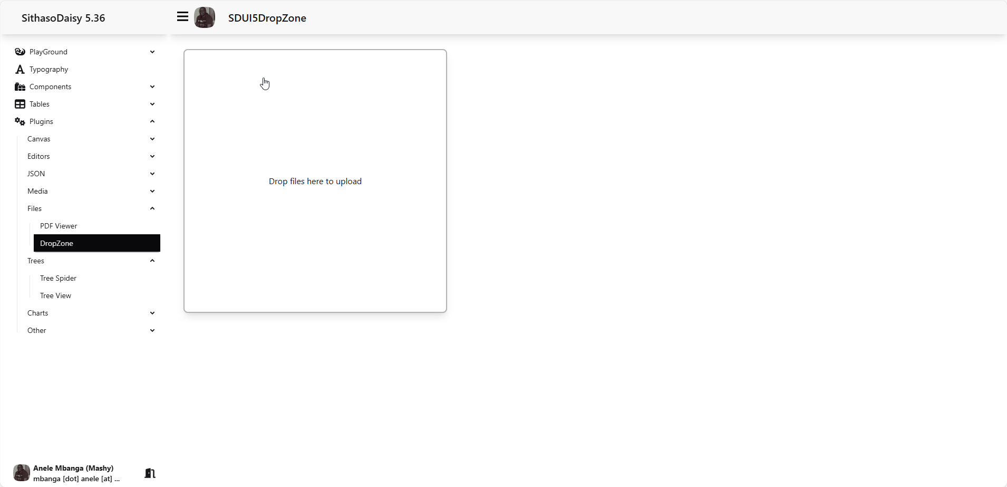
Task: Expand the Tables menu chevron
Action: pos(152,104)
